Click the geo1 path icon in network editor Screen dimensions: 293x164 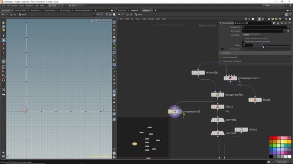click(x=136, y=15)
